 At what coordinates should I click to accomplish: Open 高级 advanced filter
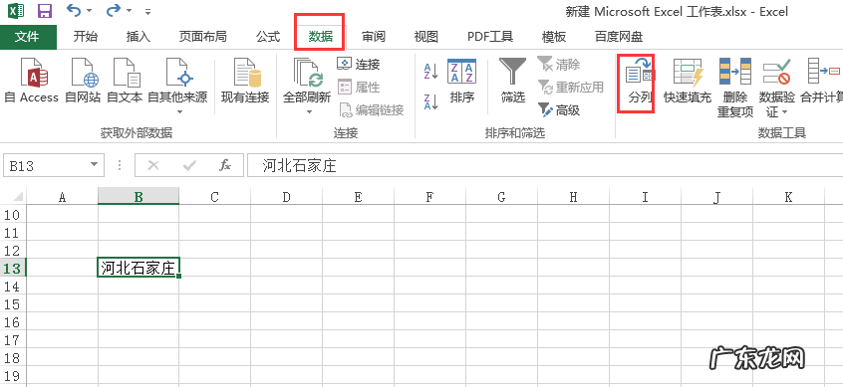(559, 110)
